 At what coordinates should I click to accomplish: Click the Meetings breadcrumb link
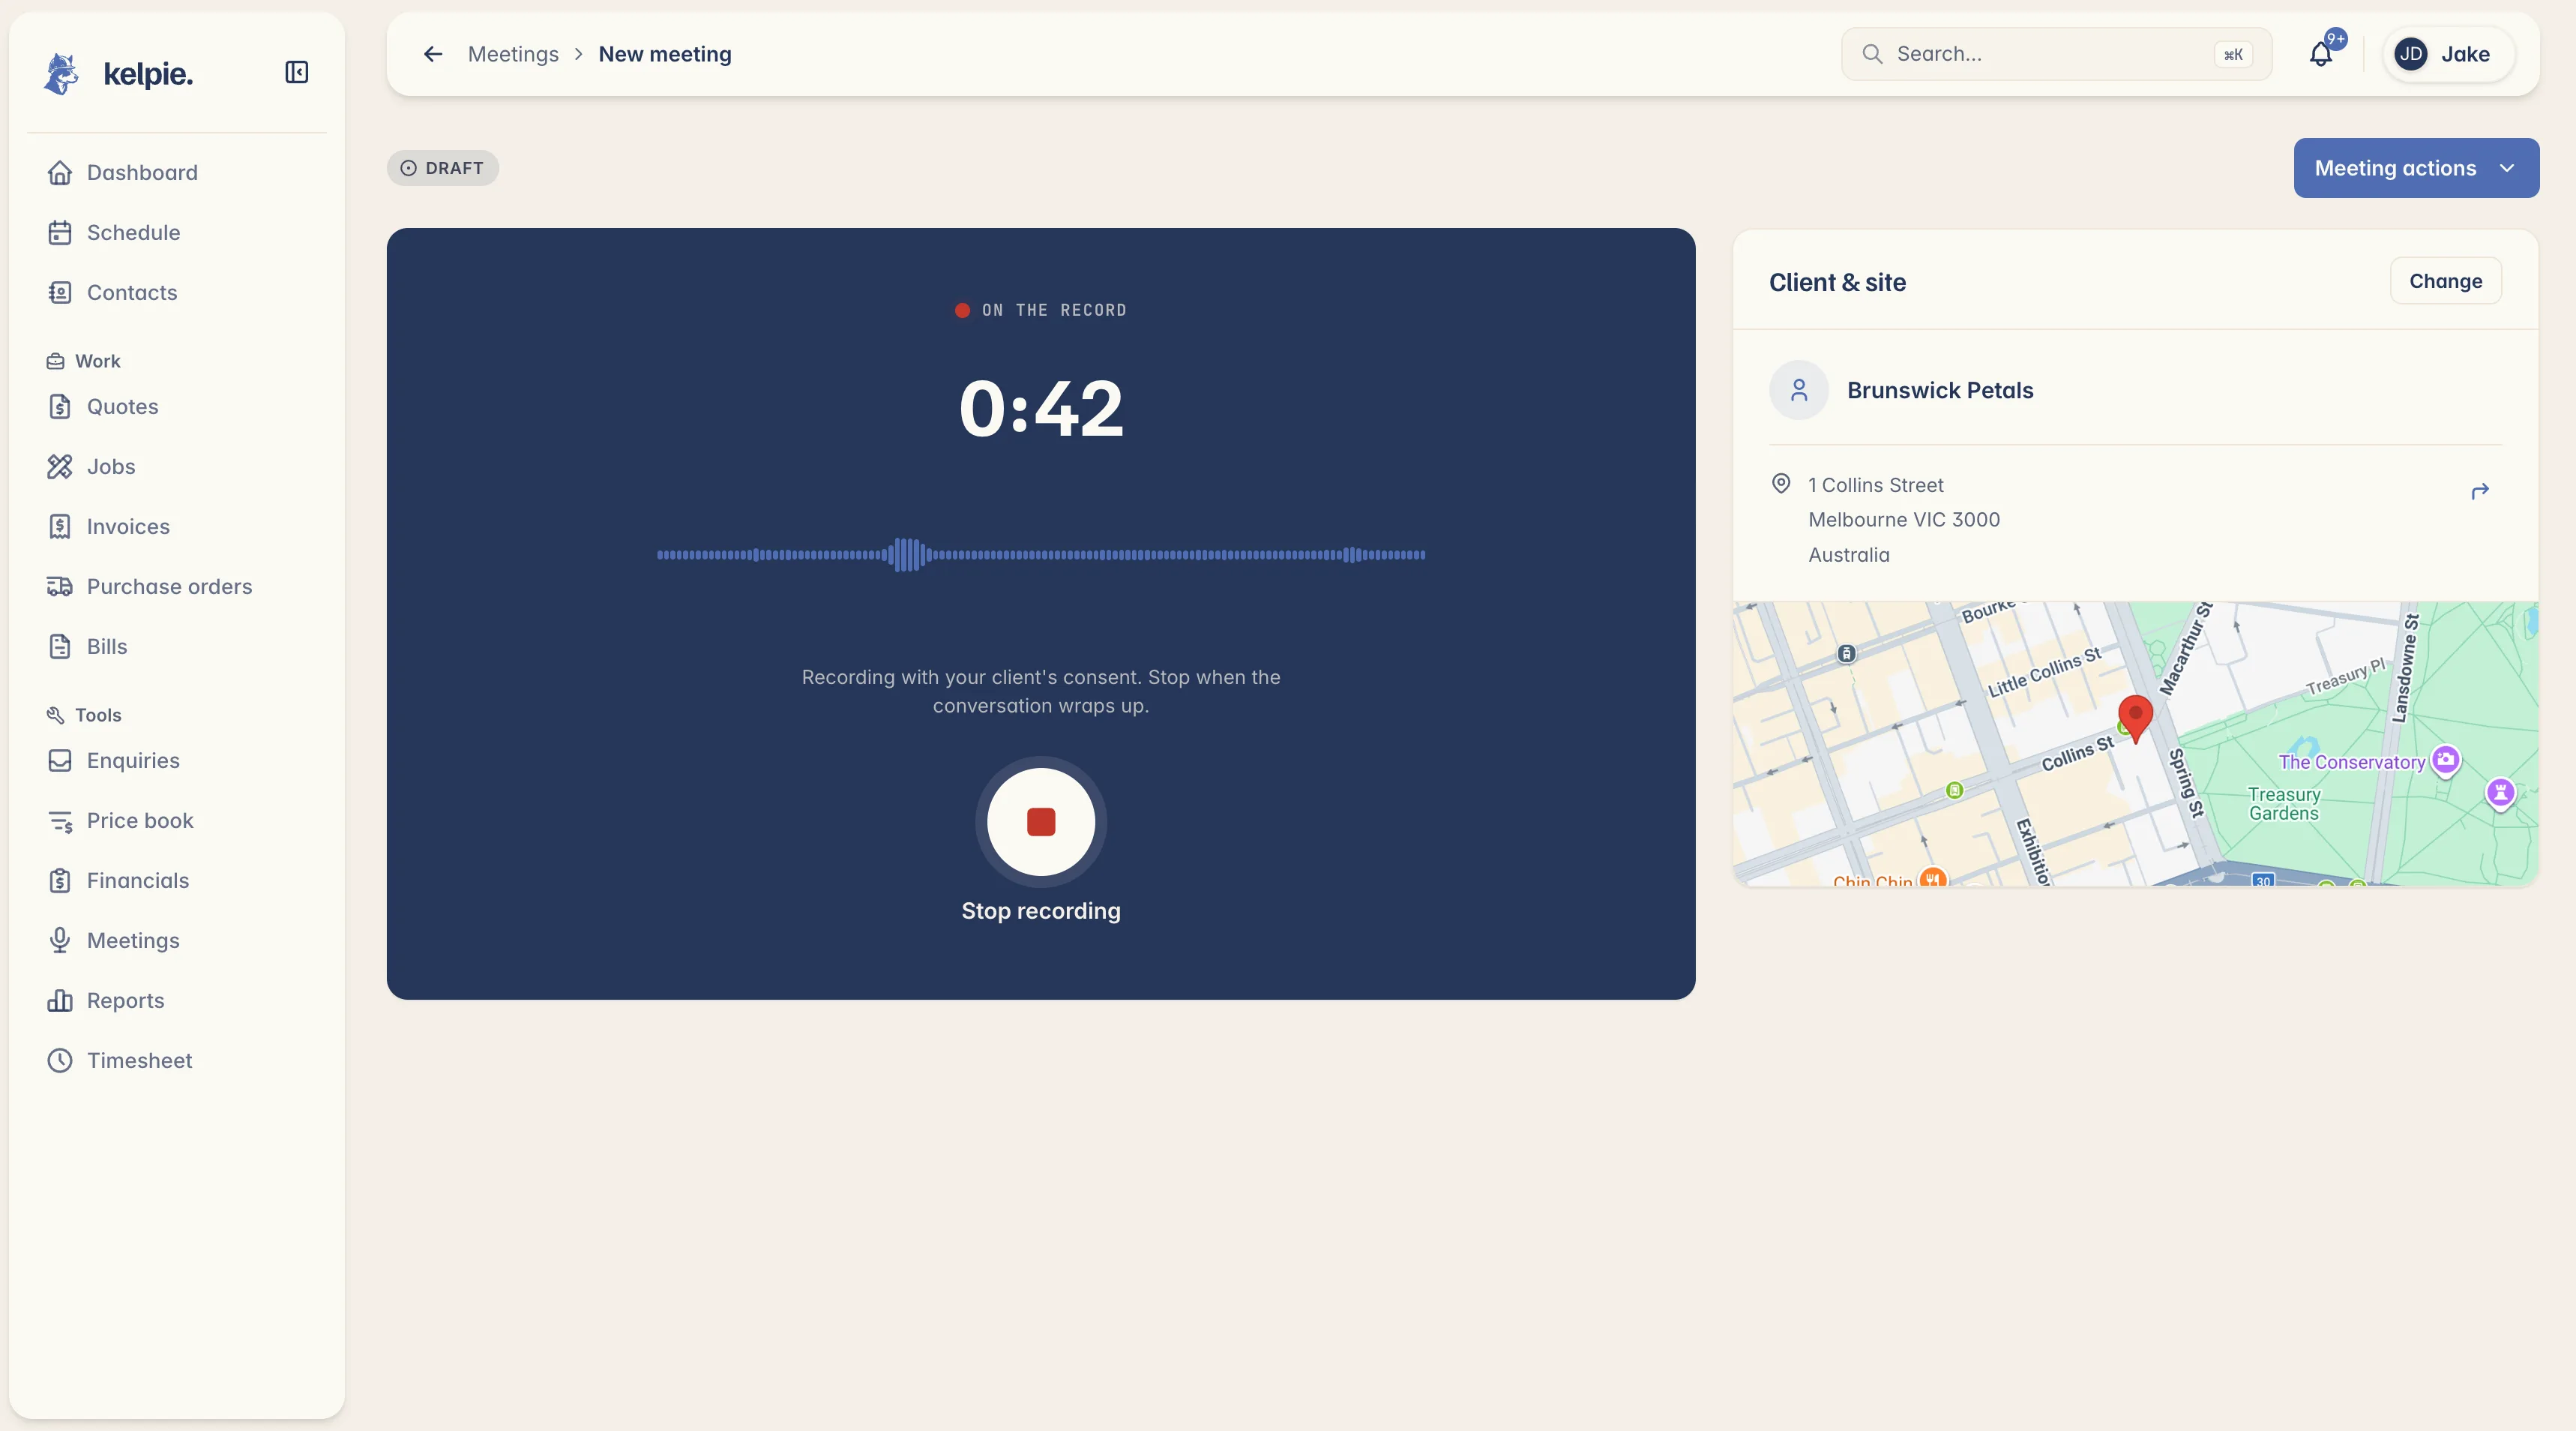(513, 54)
